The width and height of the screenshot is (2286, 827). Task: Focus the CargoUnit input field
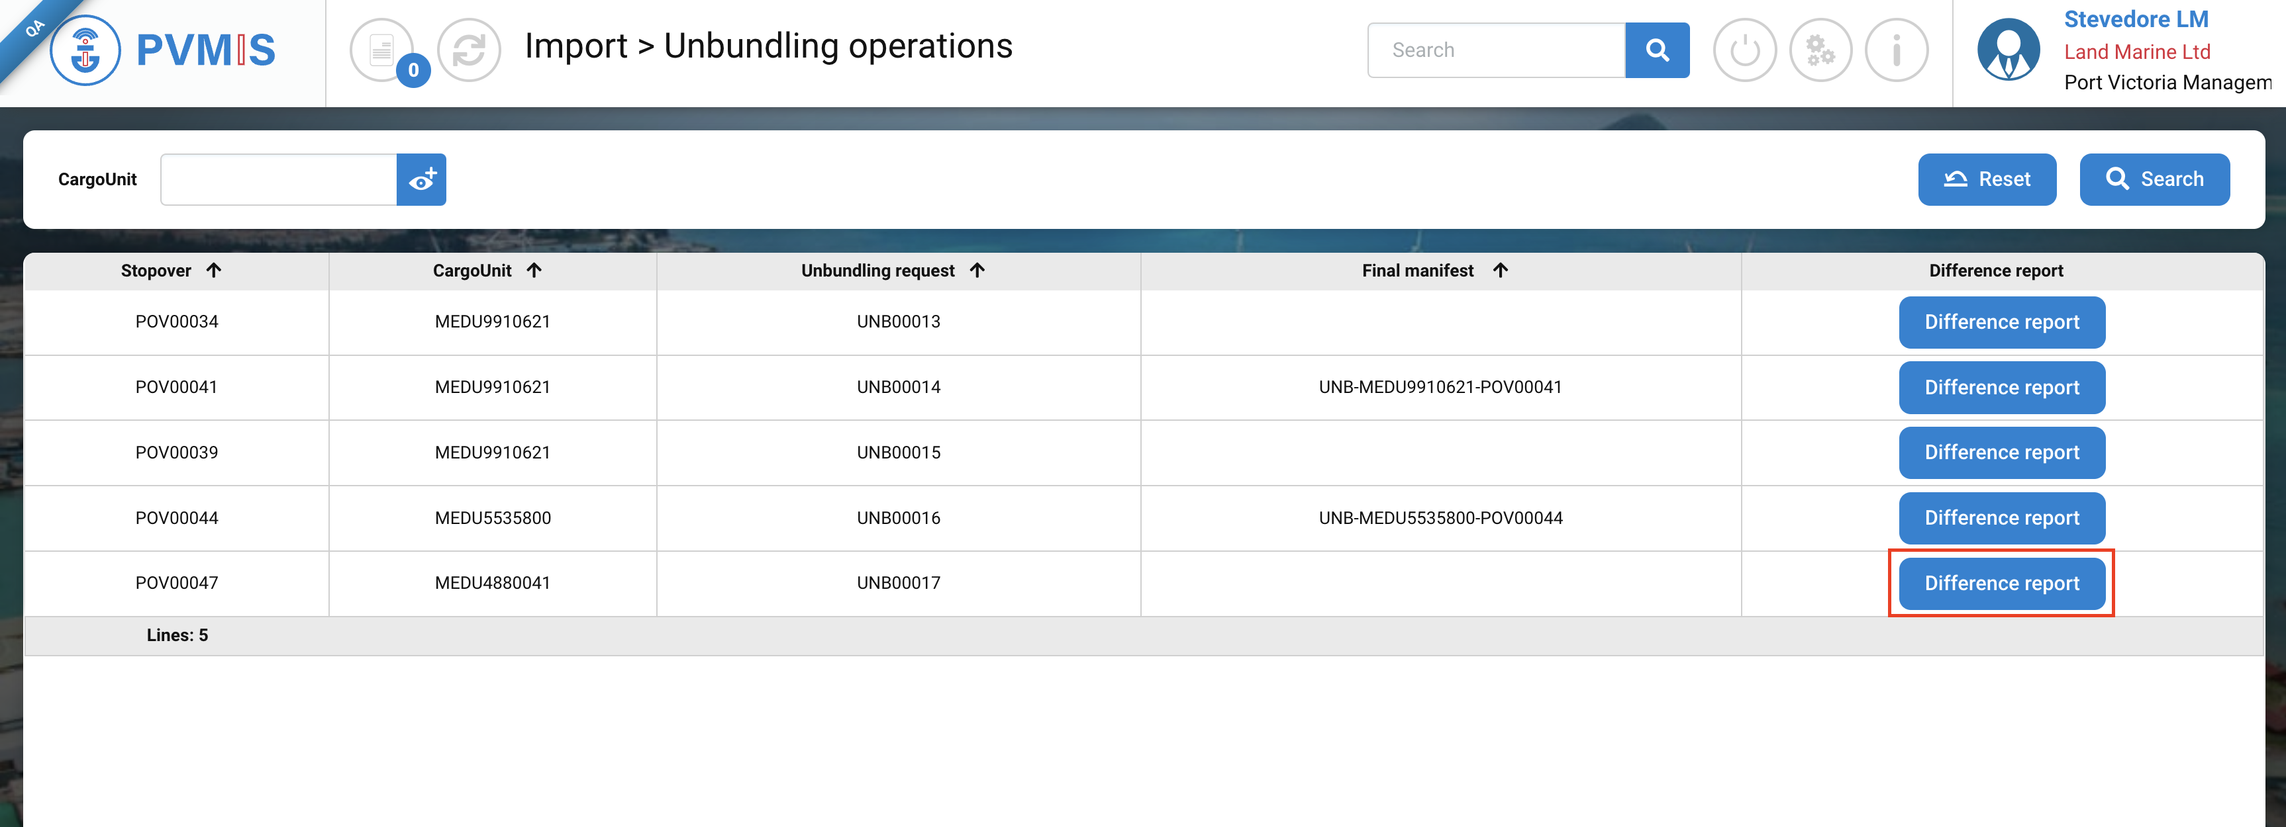click(279, 180)
